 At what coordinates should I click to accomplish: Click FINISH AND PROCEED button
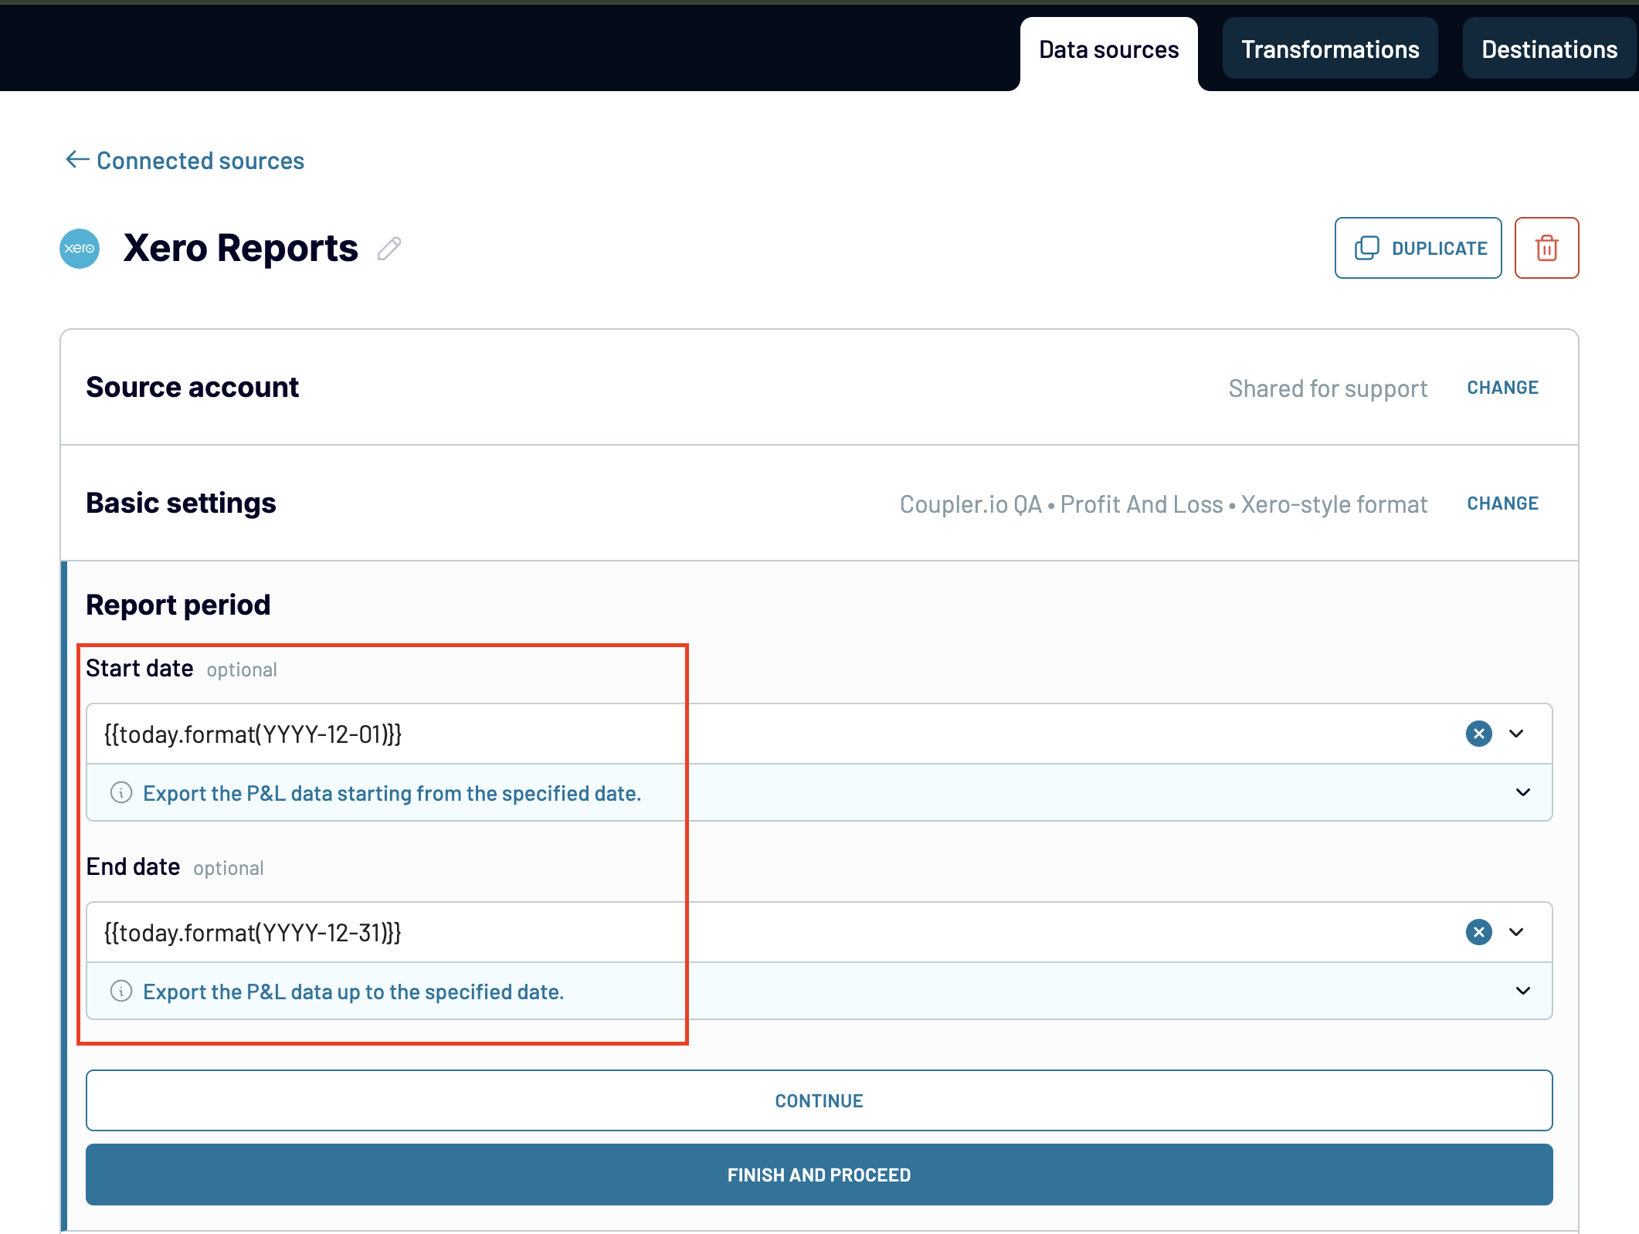click(x=819, y=1175)
